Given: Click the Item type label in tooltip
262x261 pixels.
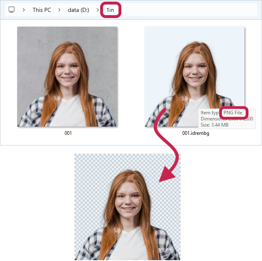Looking at the screenshot, I should pos(210,113).
